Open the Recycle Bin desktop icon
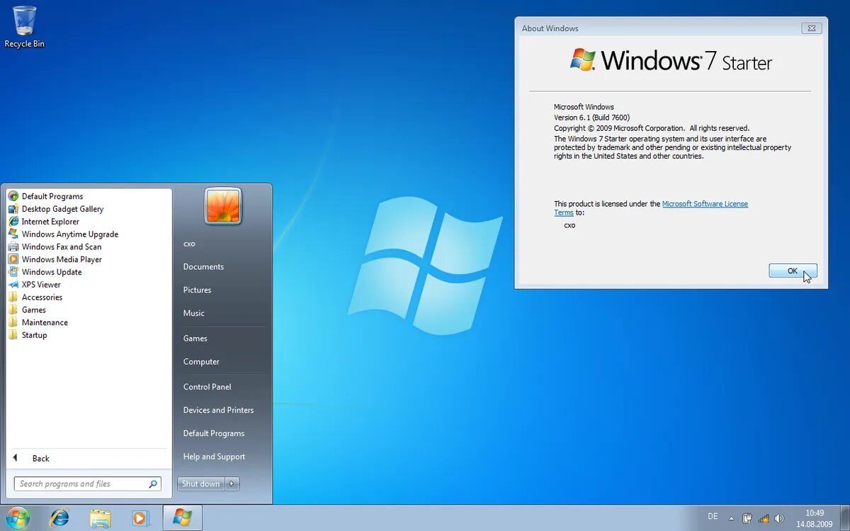Screen dimensions: 850x531 click(x=24, y=27)
